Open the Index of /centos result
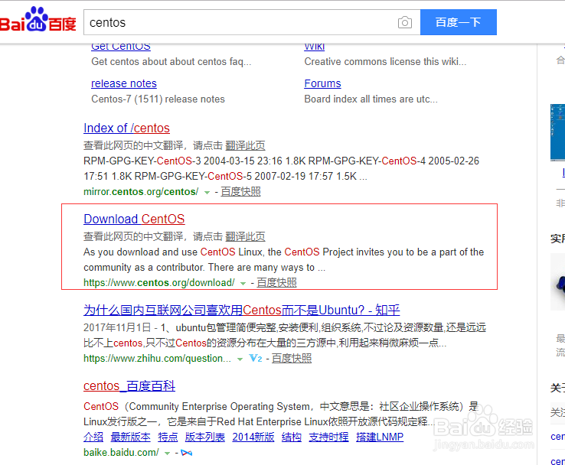565x465 pixels. click(126, 128)
